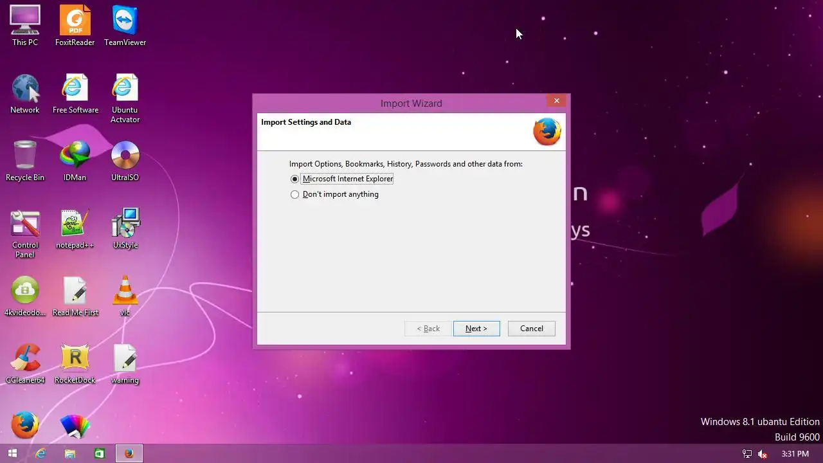The image size is (823, 463).
Task: Open Store app in taskbar
Action: 100,453
